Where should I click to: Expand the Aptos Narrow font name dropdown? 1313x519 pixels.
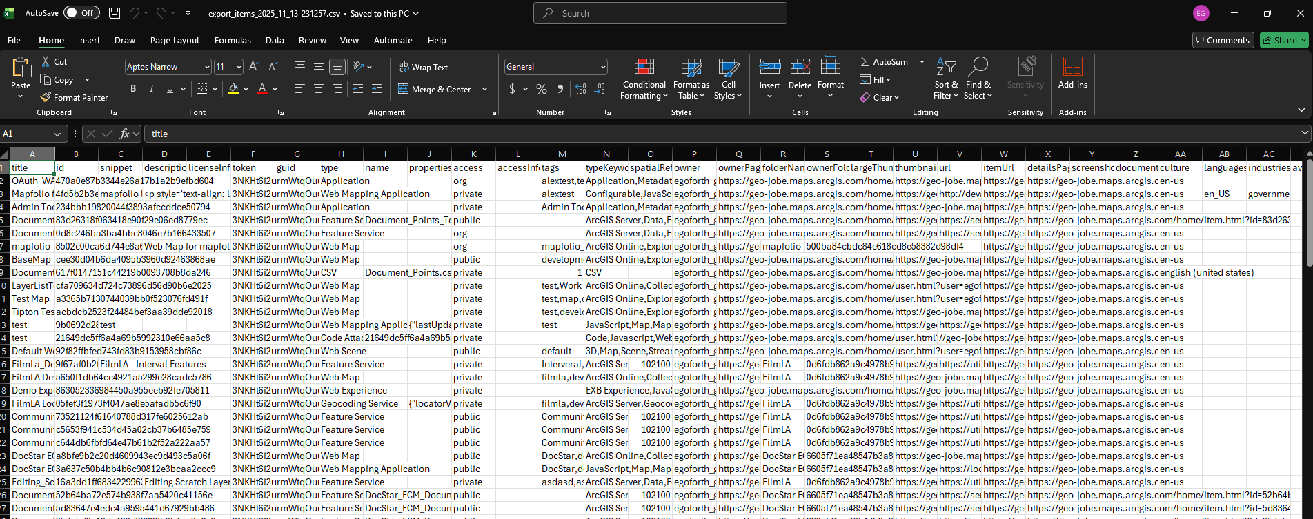tap(207, 67)
